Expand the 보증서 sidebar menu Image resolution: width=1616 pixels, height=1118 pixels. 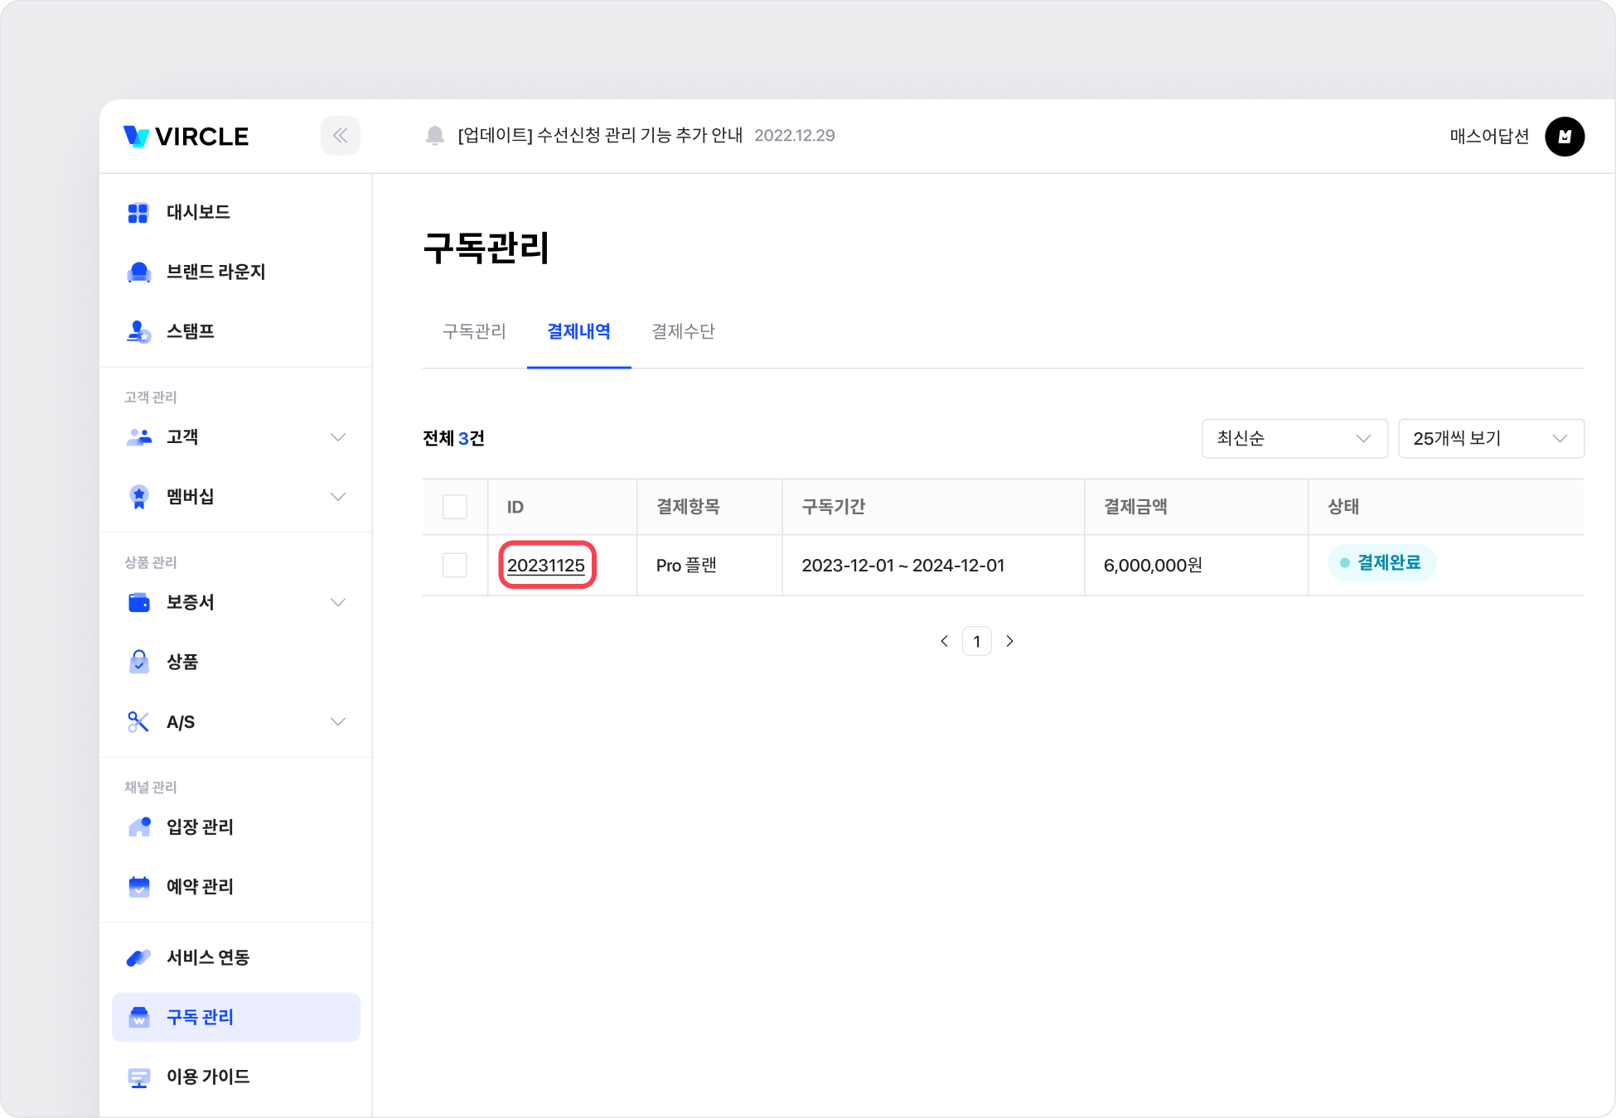(x=337, y=603)
